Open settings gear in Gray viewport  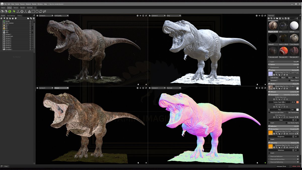[x=257, y=16]
